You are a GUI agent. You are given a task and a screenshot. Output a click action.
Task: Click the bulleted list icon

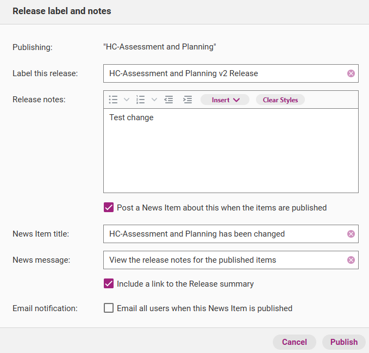(x=114, y=100)
